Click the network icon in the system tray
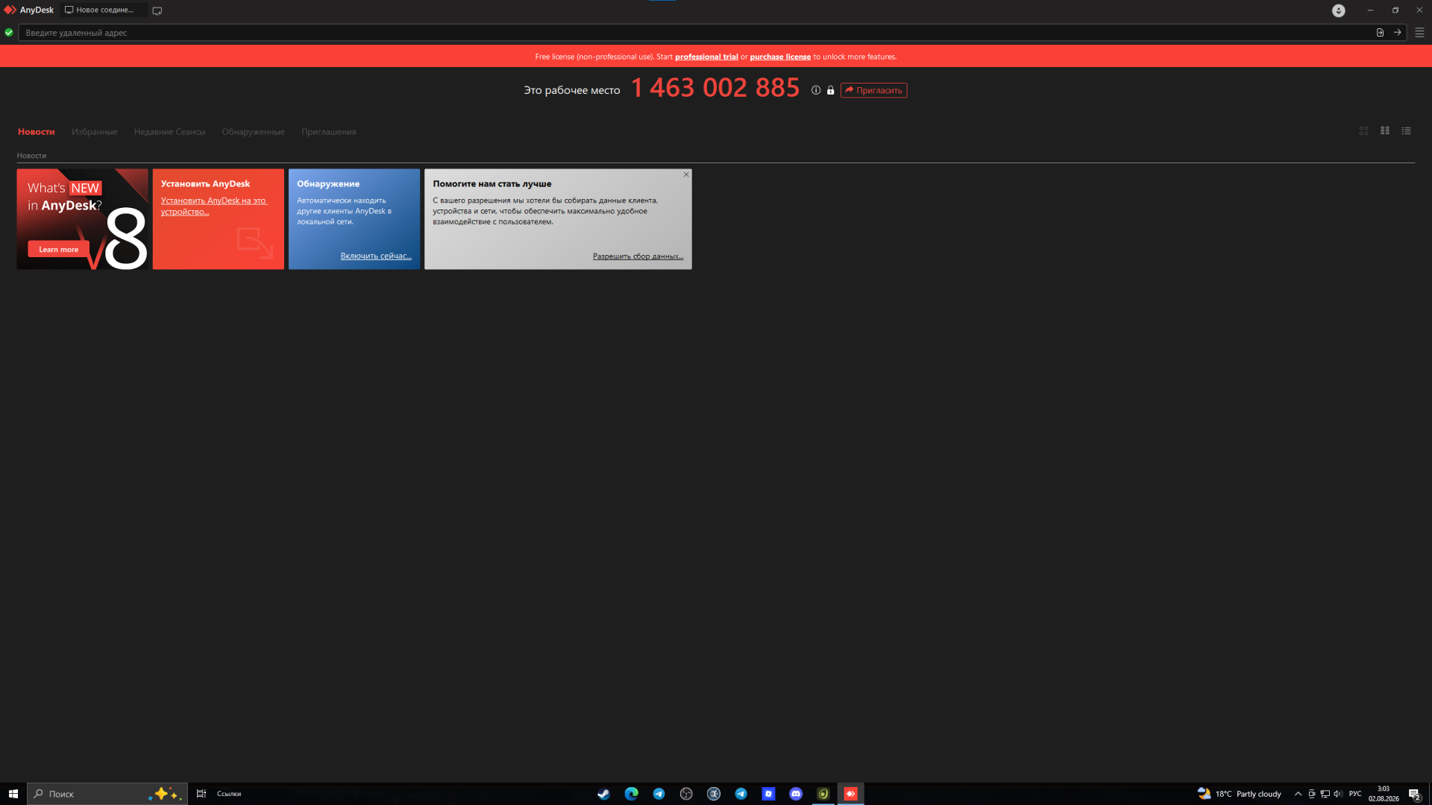The width and height of the screenshot is (1432, 805). [x=1325, y=794]
